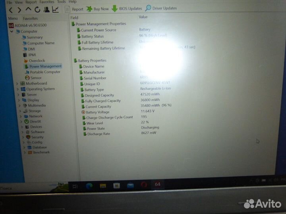Open the File menu

(x=9, y=2)
